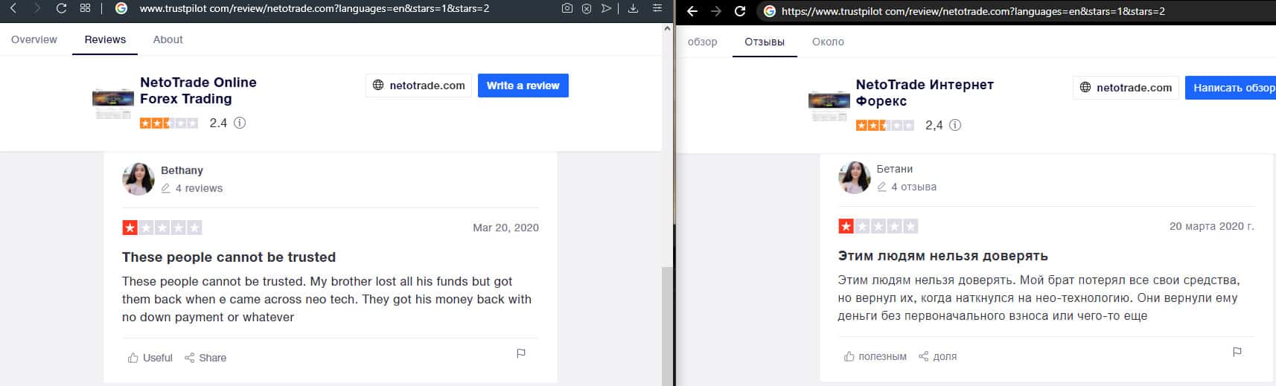Click the send/flow arrow icon in left browser

606,8
